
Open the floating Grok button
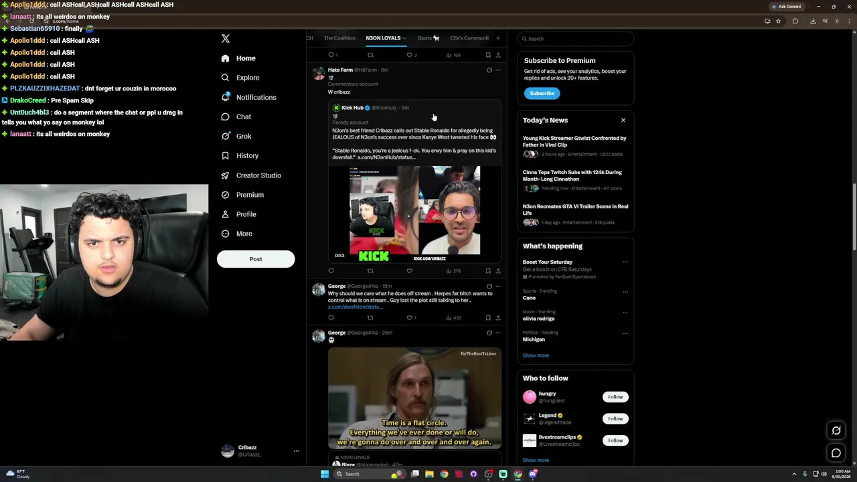pos(836,430)
